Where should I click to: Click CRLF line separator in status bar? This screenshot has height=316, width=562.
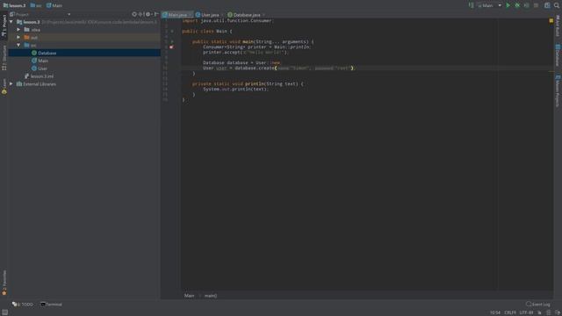click(509, 312)
